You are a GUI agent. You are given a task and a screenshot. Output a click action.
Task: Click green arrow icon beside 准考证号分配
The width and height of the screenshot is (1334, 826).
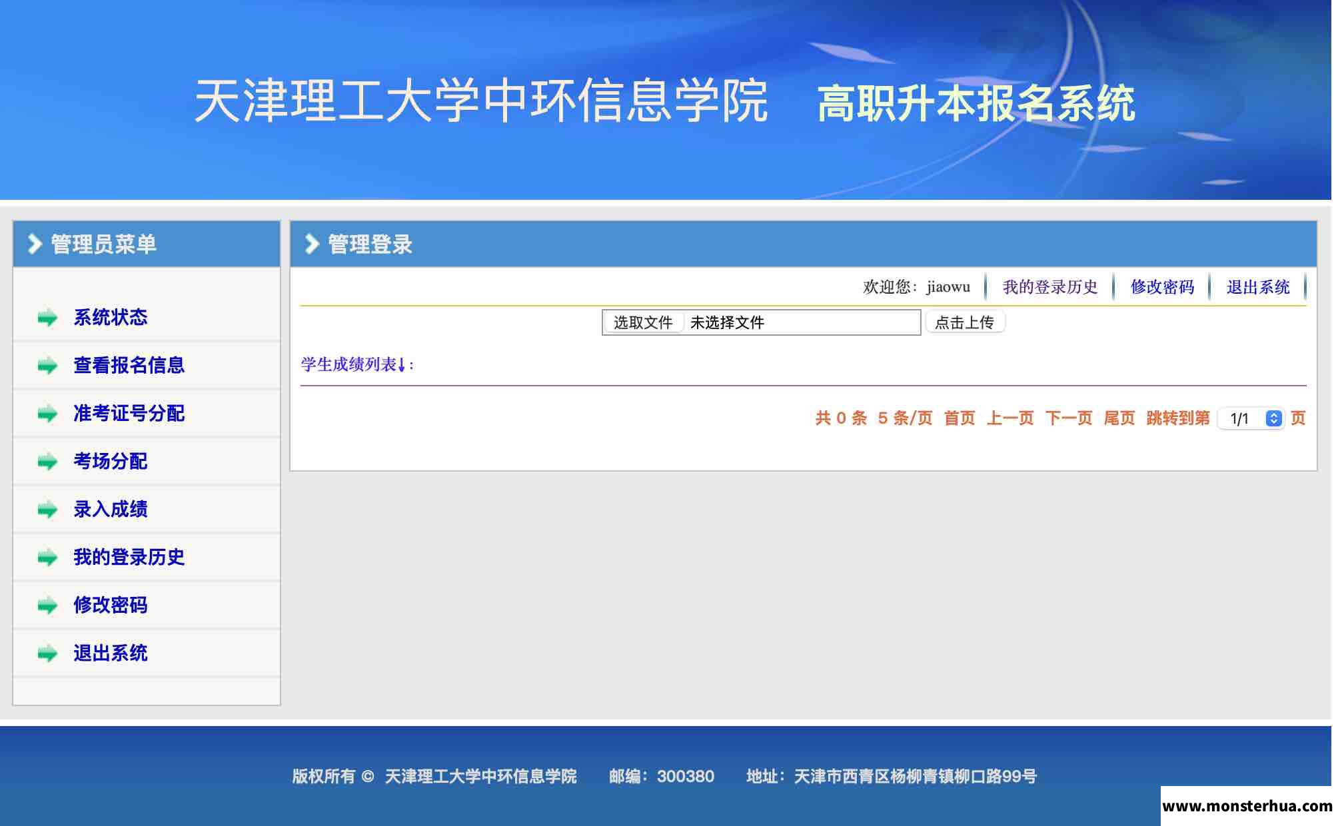click(47, 414)
